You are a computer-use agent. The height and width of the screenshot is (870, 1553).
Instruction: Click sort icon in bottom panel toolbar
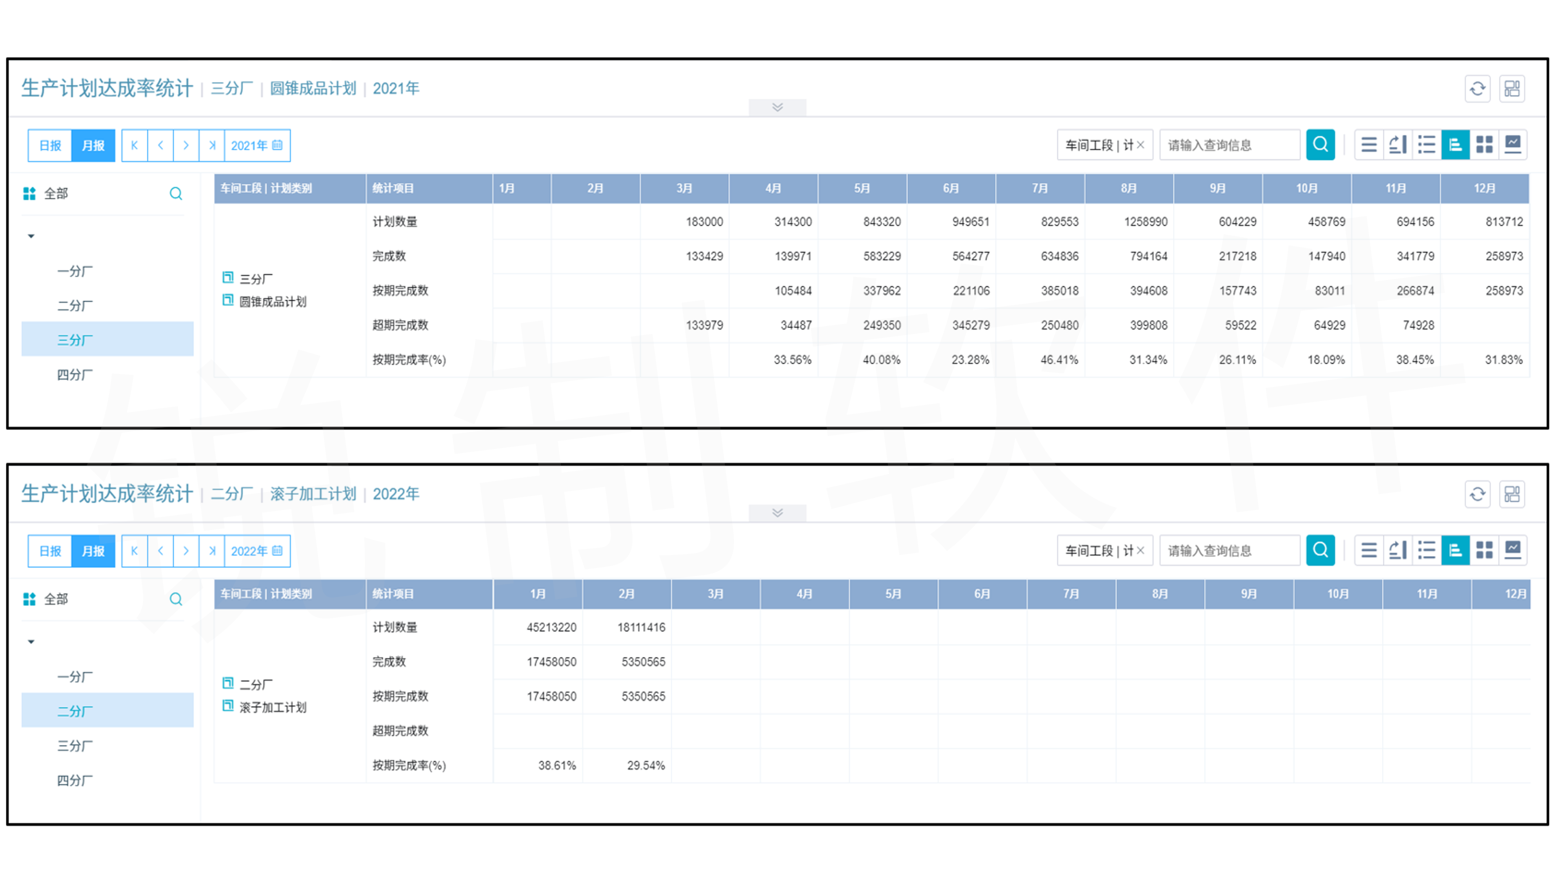coord(1397,550)
